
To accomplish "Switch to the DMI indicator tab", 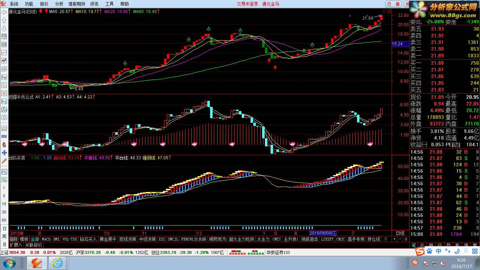I will point(56,239).
